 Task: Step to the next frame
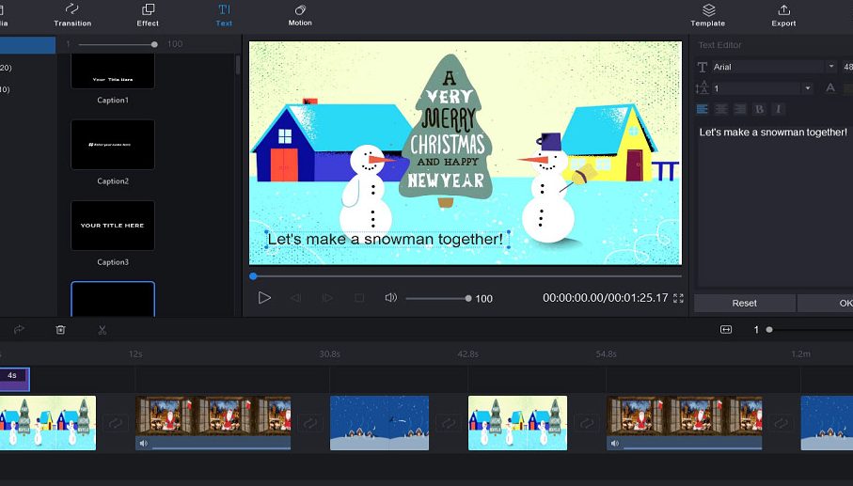[x=327, y=298]
